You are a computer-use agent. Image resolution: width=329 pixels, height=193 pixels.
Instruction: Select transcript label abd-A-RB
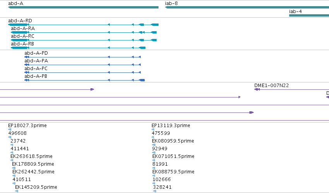coord(22,44)
